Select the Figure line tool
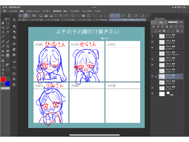Screen dimensions: 189x142 click(7, 60)
